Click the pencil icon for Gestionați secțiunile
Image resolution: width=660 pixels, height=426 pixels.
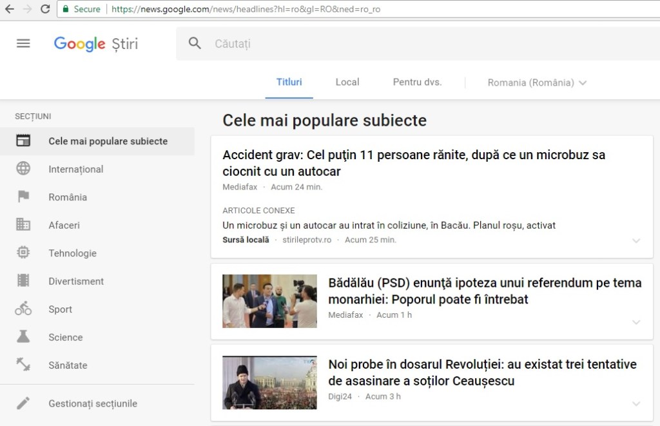click(x=23, y=403)
